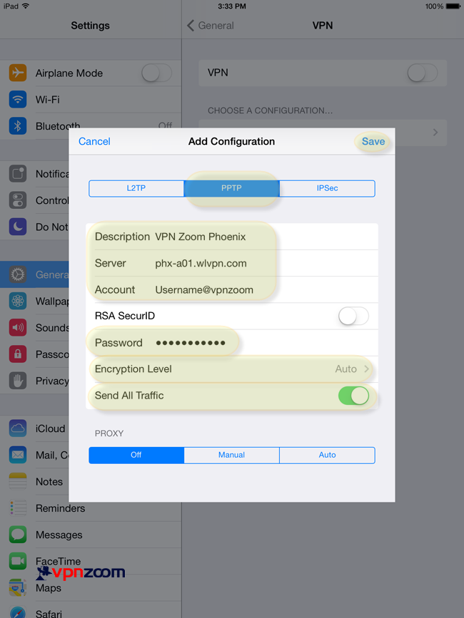
Task: Set proxy to Off
Action: (136, 455)
